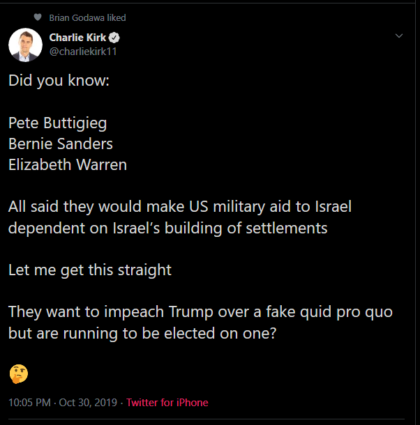Screen dimensions: 420x425
Task: Click the "but are running to be elected" line
Action: 142,332
